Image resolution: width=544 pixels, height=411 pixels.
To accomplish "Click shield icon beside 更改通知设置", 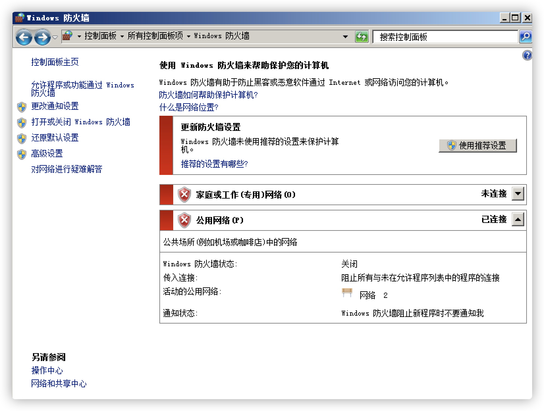I will pyautogui.click(x=22, y=107).
